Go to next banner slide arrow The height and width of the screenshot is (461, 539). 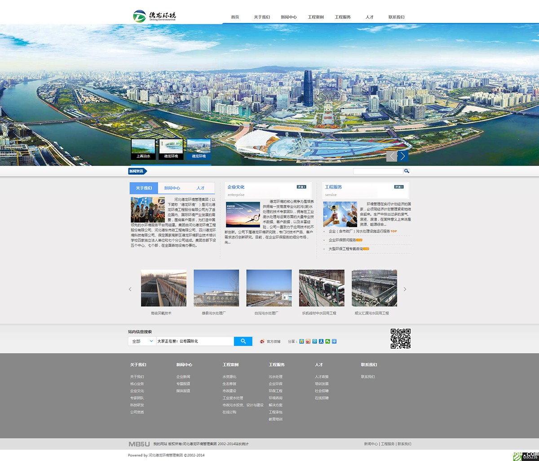coord(403,156)
